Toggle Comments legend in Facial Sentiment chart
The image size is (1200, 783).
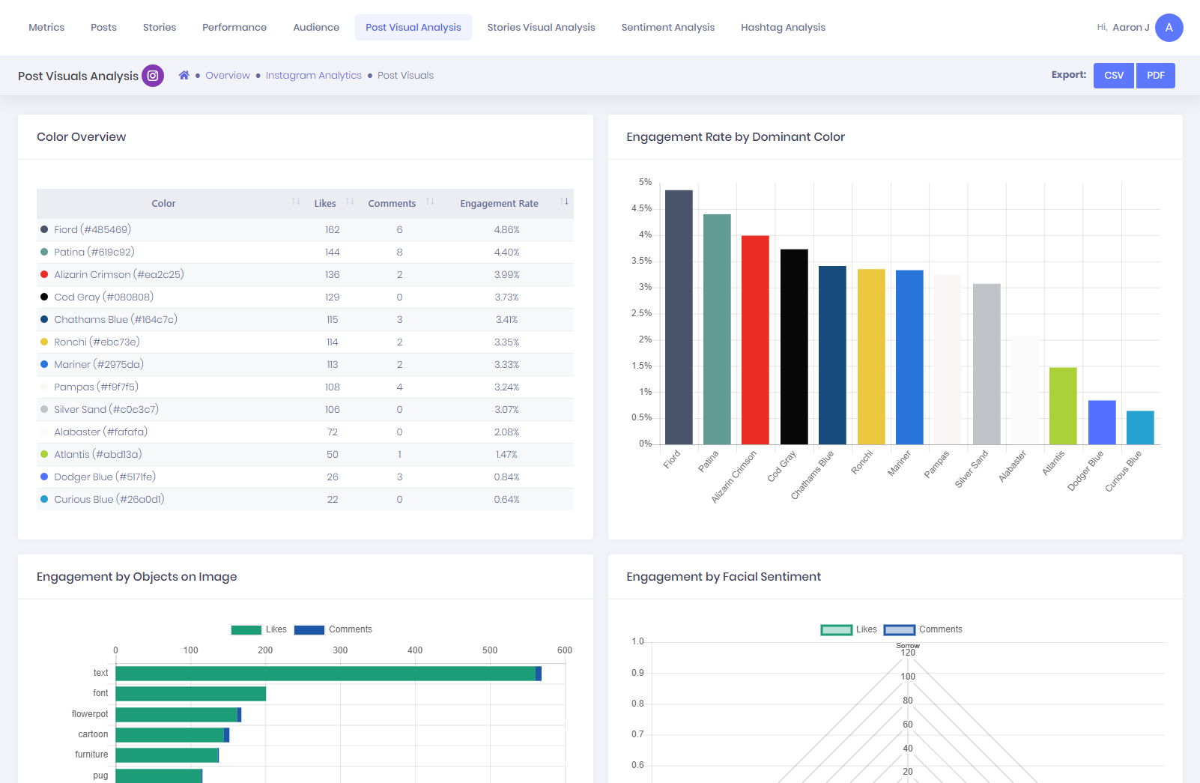tap(923, 629)
